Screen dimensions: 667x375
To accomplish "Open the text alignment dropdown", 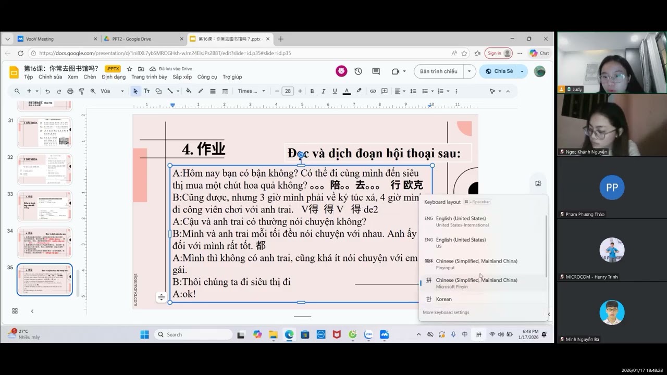I will click(x=400, y=91).
